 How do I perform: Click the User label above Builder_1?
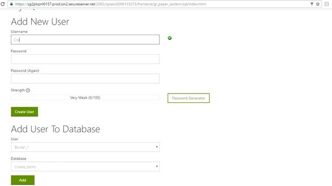click(15, 139)
